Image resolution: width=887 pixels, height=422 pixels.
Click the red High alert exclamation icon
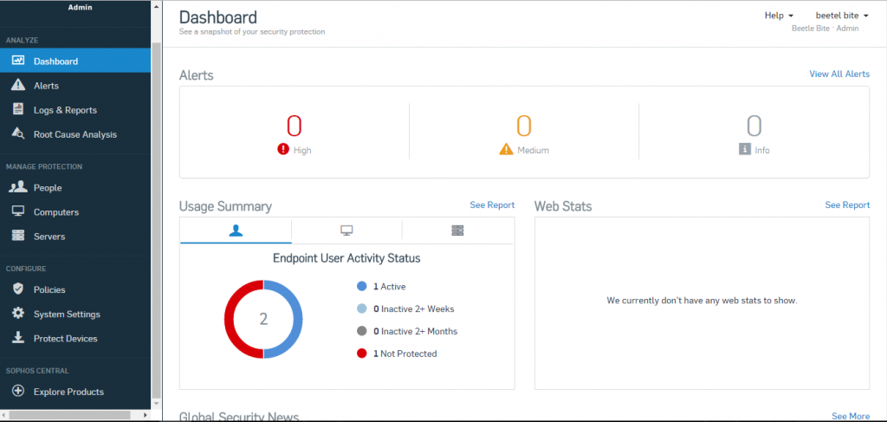pos(283,149)
